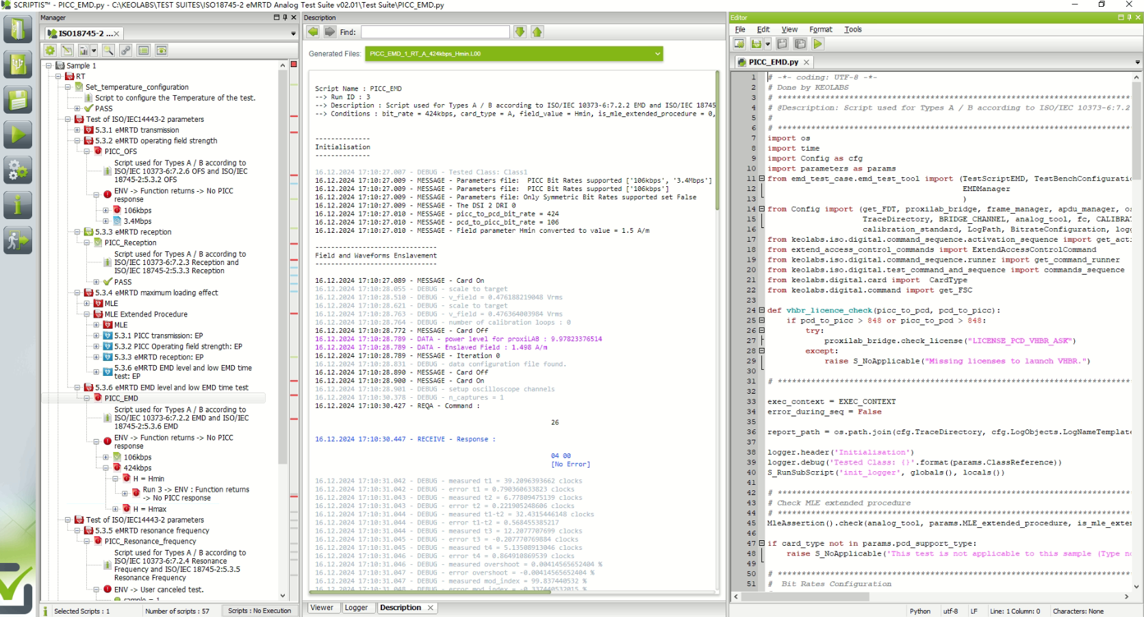Click the floppy disk save icon in sidebar
Viewport: 1144px width, 617px height.
[x=18, y=100]
